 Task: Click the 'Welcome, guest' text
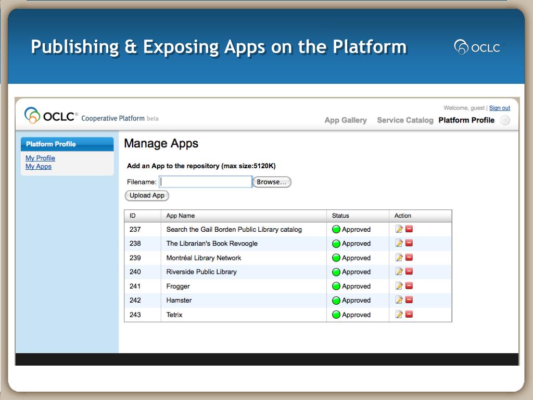[464, 108]
